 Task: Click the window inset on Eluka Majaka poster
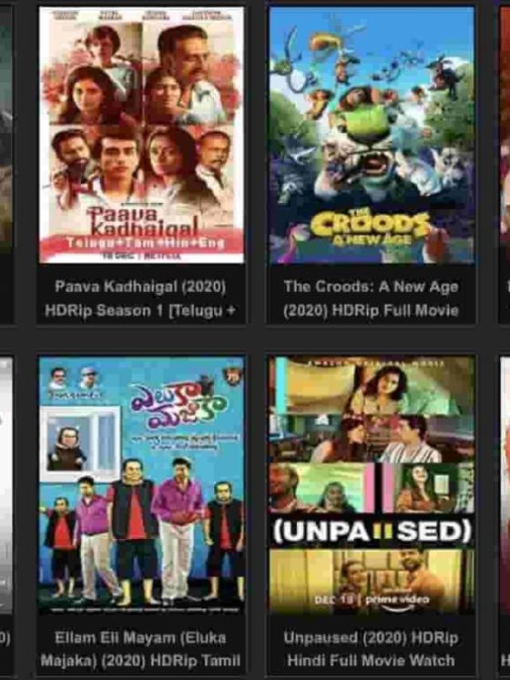[x=81, y=443]
